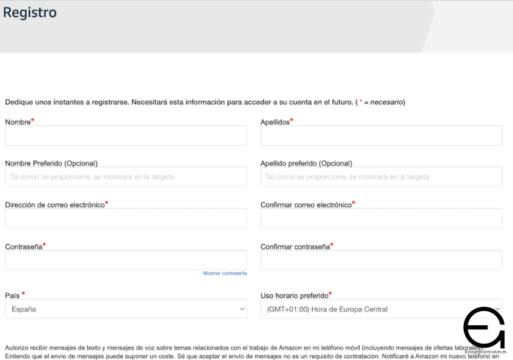Click the Apellidos label above its field

coord(275,122)
